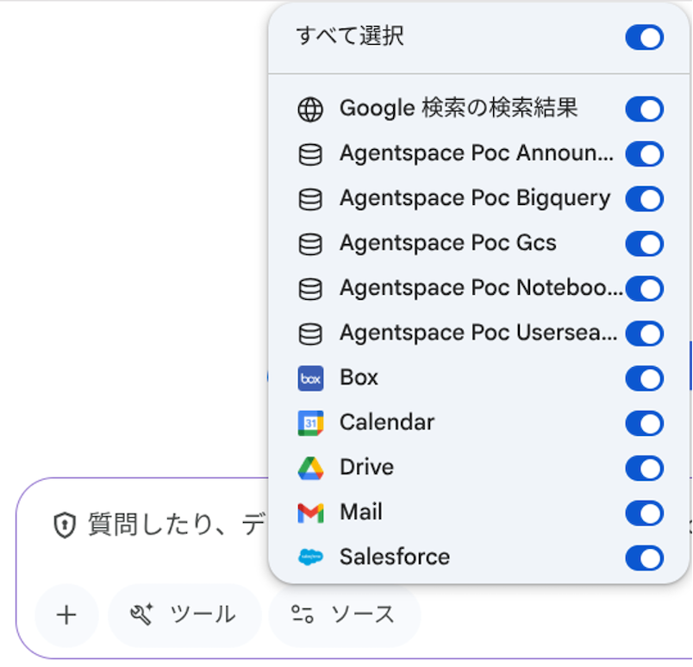Screen dimensions: 693x667
Task: Click the Box text label
Action: point(359,378)
